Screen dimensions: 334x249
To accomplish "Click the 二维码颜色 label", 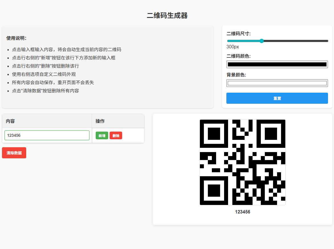I will [x=239, y=56].
